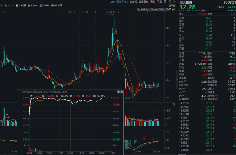Click the stock code 300321

pyautogui.click(x=230, y=3)
